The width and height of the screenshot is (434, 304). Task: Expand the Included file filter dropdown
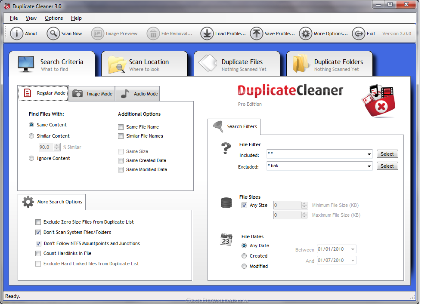click(369, 154)
